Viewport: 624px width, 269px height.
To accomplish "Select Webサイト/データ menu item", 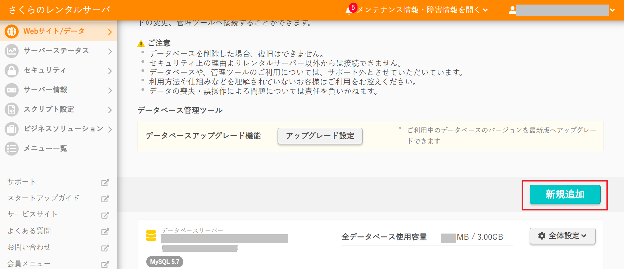I will point(58,32).
